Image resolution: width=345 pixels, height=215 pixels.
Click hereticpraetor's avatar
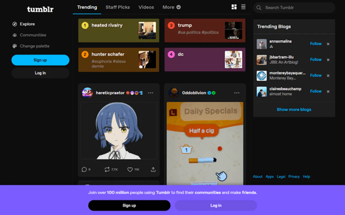pyautogui.click(x=87, y=93)
